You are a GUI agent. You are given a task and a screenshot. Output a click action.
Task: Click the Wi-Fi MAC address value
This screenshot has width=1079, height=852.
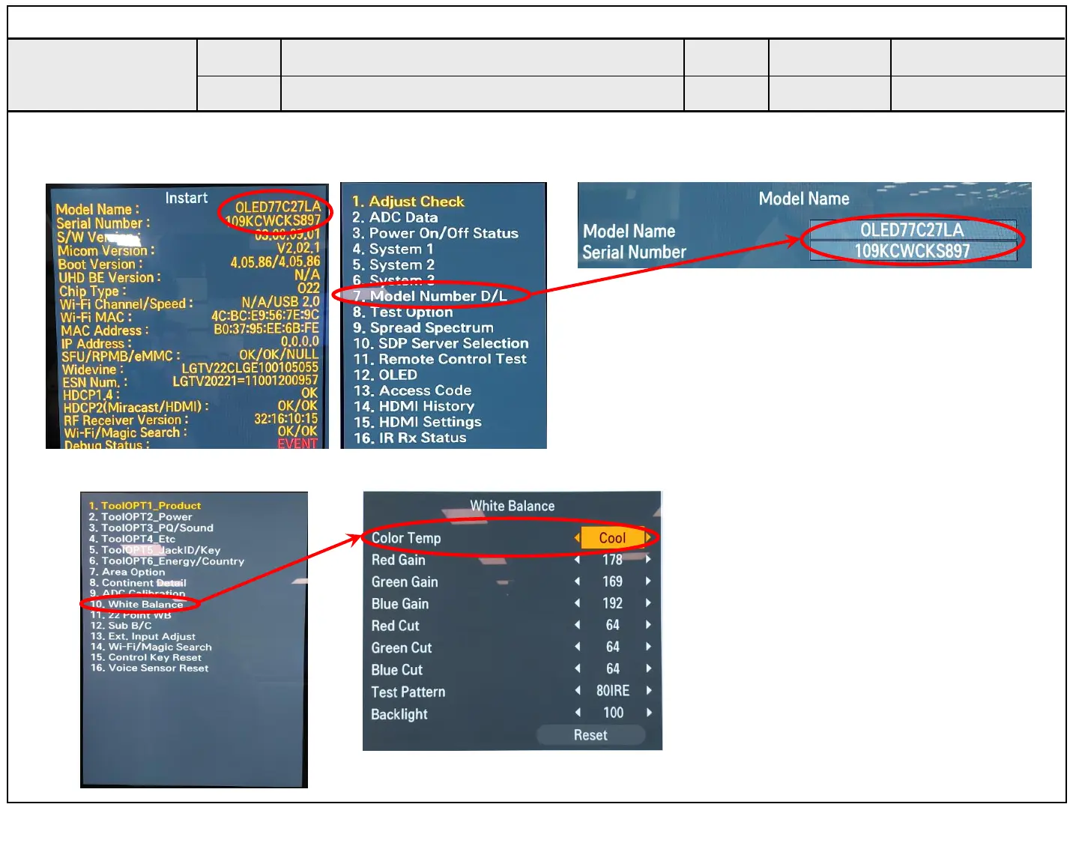[x=265, y=315]
